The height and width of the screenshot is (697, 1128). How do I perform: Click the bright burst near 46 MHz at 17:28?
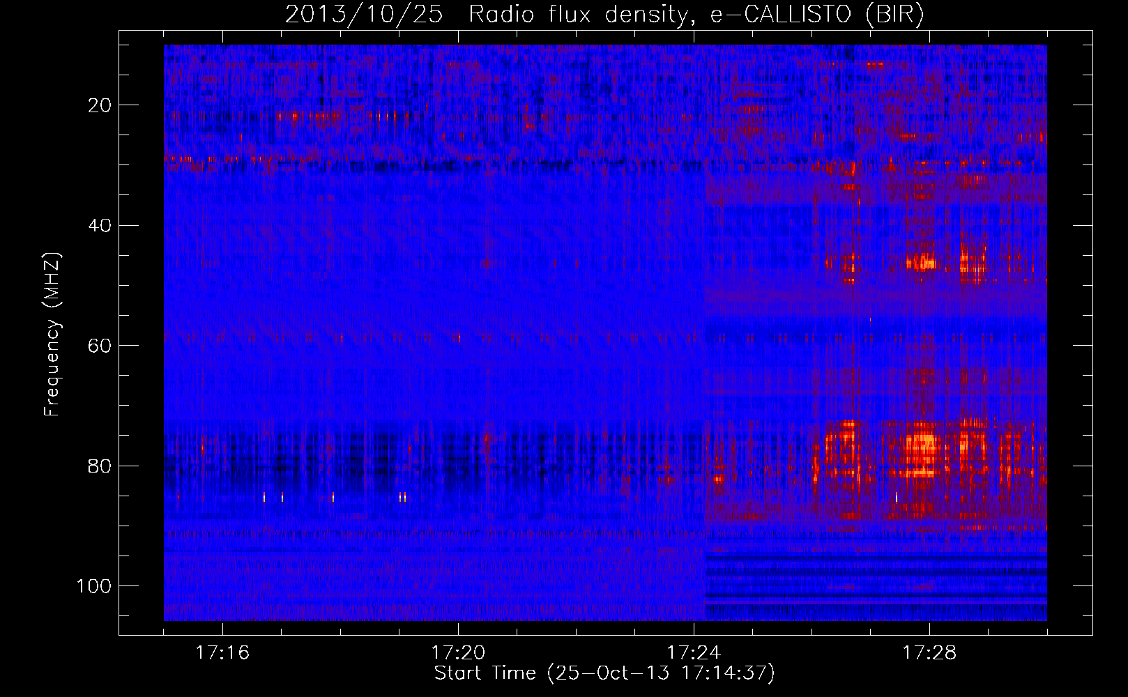(922, 263)
